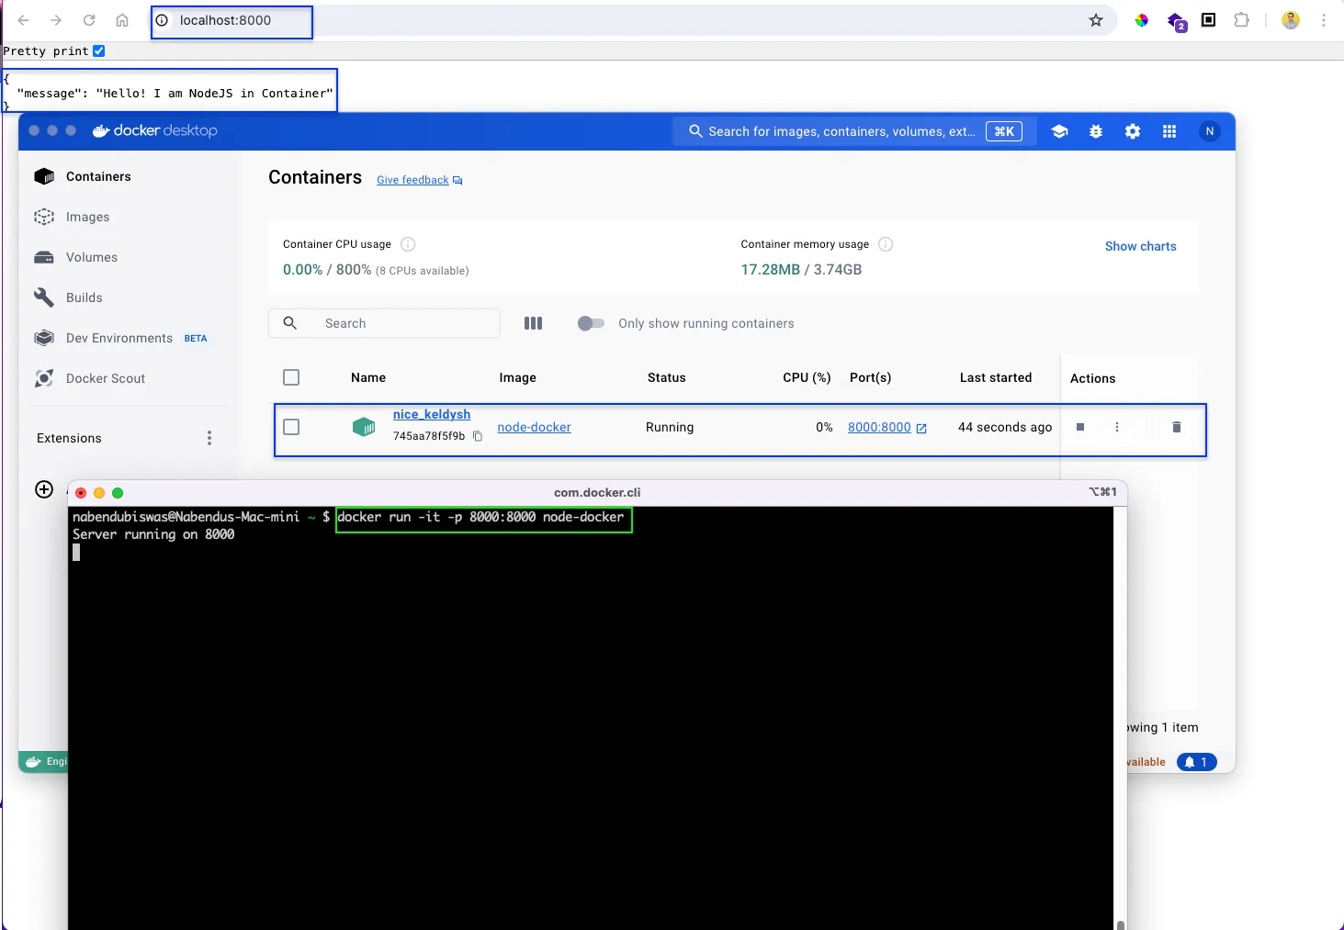Open the Docker apps grid icon

click(1169, 131)
